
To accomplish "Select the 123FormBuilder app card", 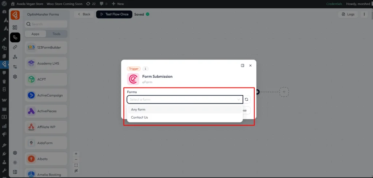I will point(46,47).
